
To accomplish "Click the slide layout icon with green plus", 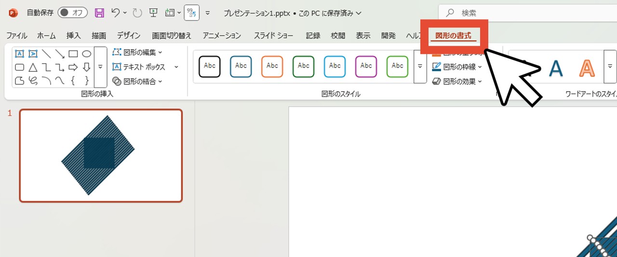I will [x=170, y=13].
